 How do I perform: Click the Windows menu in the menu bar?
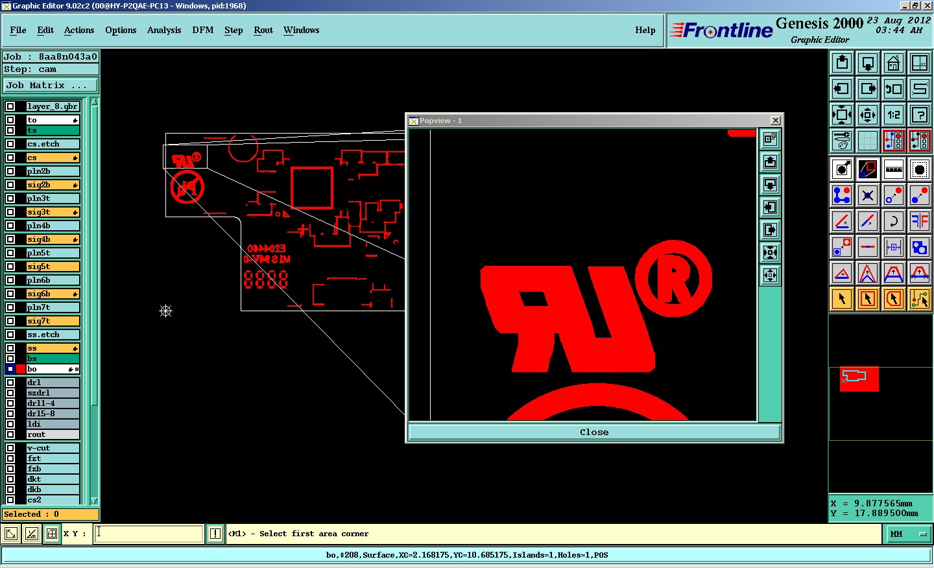click(302, 30)
